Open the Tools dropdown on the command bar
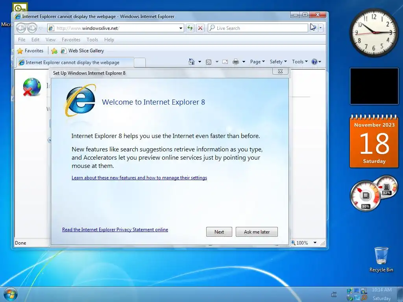Image resolution: width=403 pixels, height=302 pixels. point(299,62)
